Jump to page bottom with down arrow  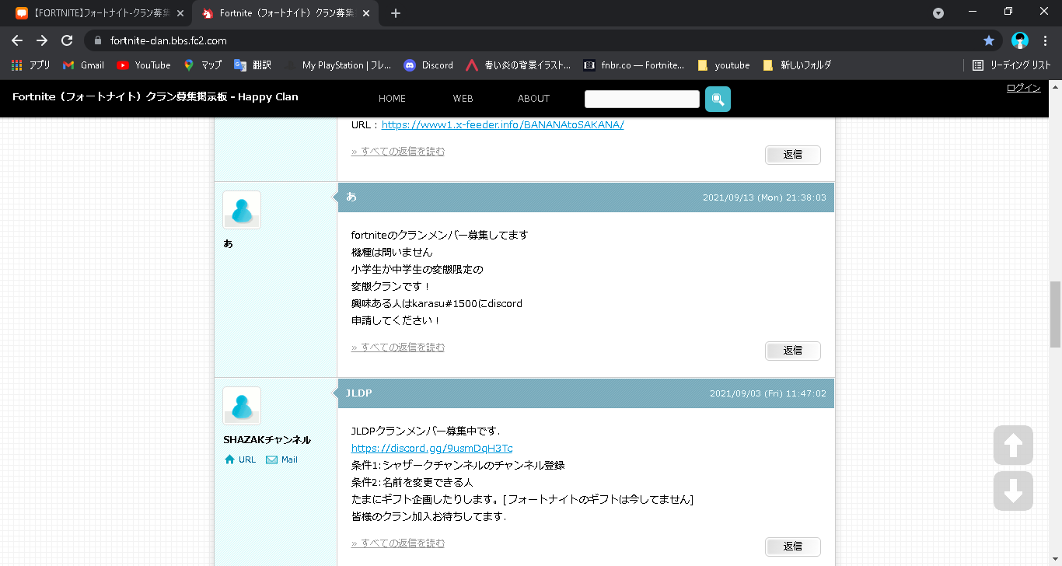tap(1013, 491)
